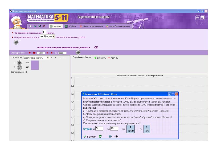Click Готово to submit the answer
The image size is (213, 150).
(89, 136)
